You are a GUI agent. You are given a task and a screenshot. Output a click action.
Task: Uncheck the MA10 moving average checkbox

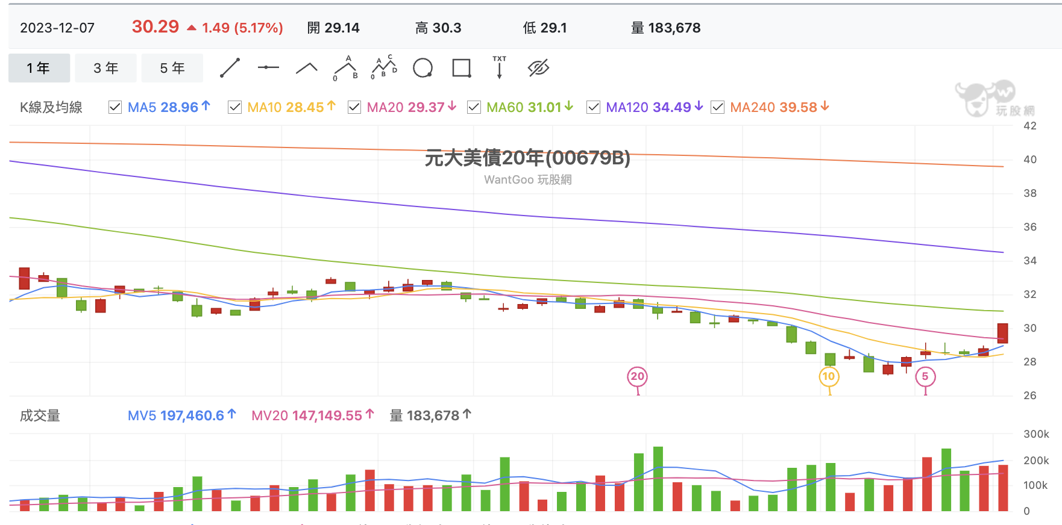coord(234,107)
